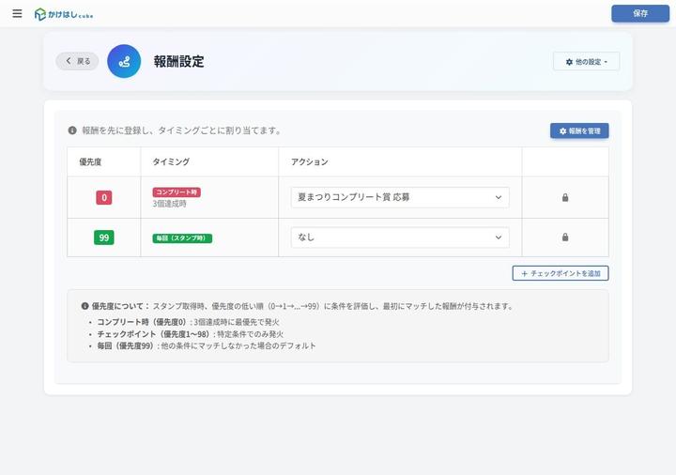
Task: Click the 報酬を管理 button
Action: pyautogui.click(x=579, y=130)
